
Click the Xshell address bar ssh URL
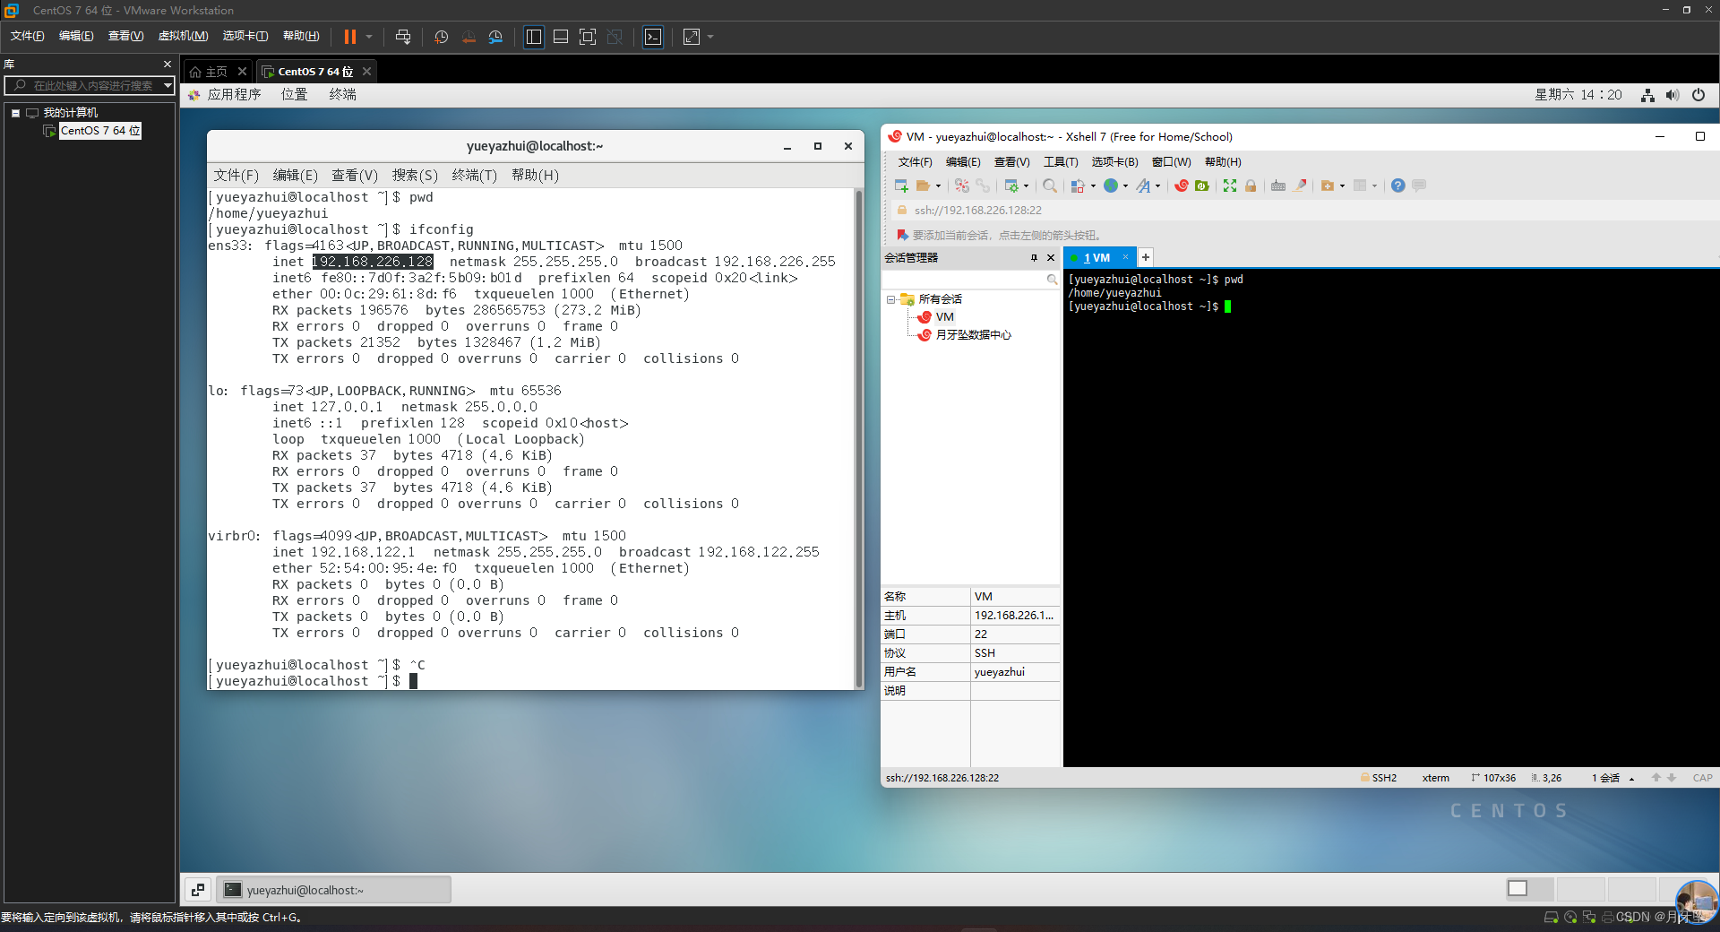pyautogui.click(x=977, y=211)
